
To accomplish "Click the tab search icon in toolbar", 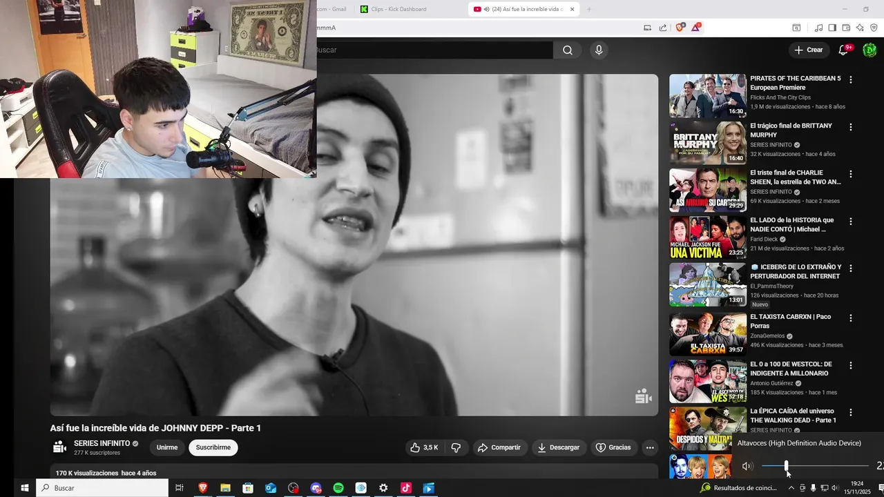I will [x=796, y=28].
